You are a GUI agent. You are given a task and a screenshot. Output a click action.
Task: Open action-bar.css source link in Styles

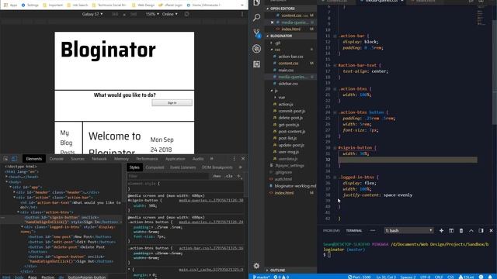[x=210, y=248]
